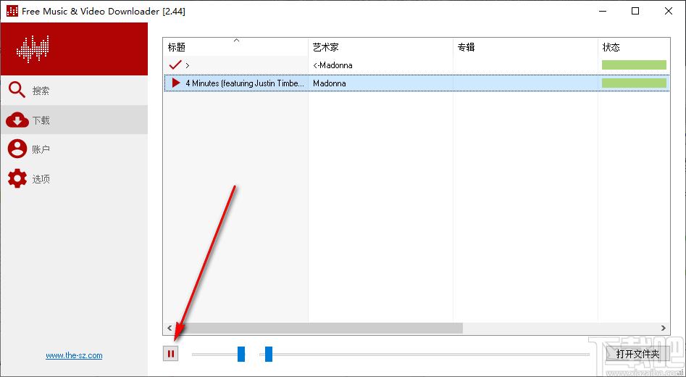Move the playback position slider handle
The image size is (686, 377).
(x=269, y=354)
